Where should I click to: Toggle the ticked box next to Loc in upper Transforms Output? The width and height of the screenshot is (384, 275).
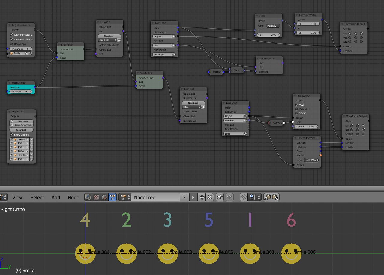tap(350, 34)
